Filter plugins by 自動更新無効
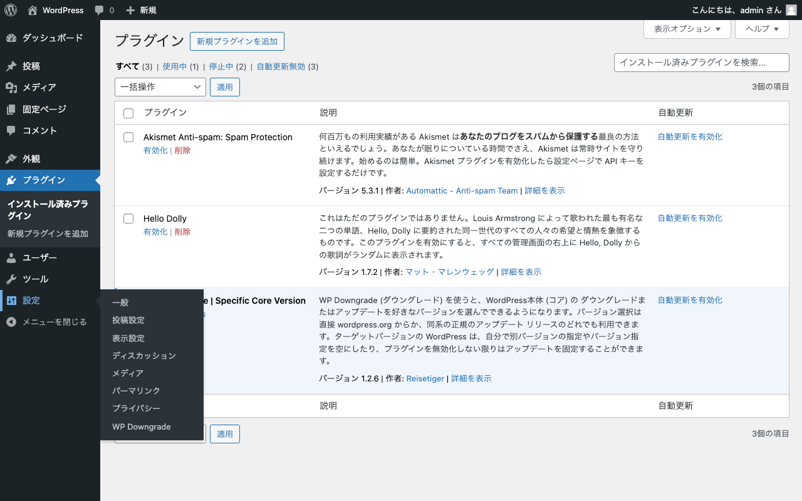The width and height of the screenshot is (802, 501). point(281,66)
